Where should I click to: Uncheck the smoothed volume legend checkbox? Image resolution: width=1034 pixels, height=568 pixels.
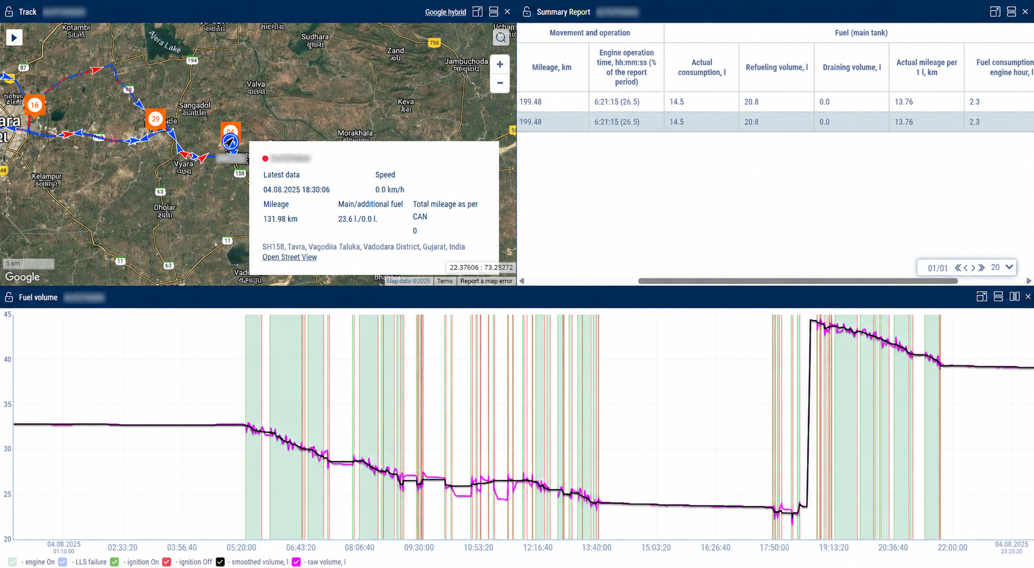coord(220,562)
